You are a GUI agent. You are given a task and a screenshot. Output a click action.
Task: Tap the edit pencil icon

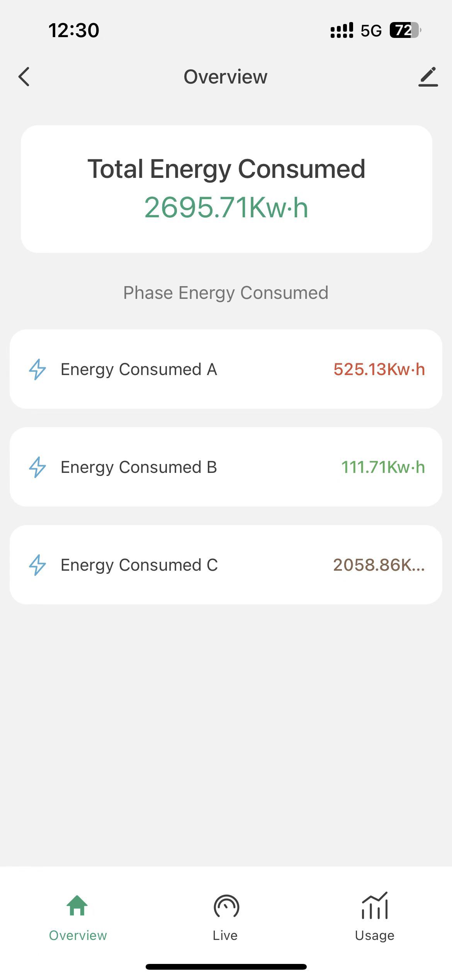428,77
